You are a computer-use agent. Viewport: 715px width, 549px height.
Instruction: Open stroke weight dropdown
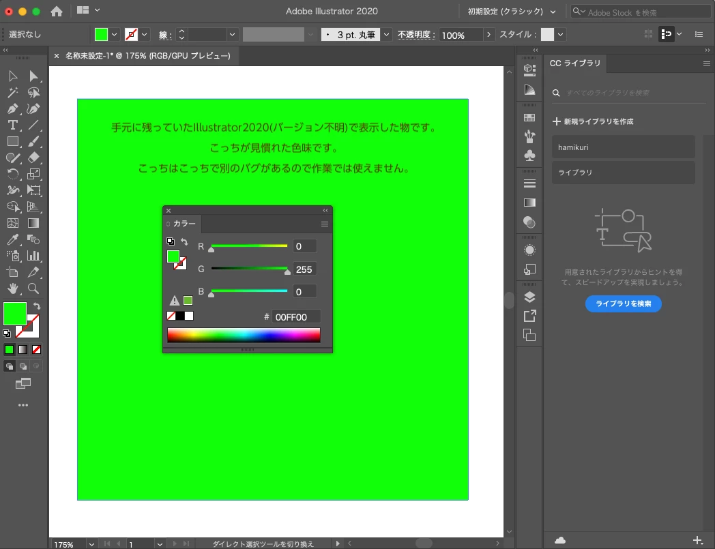click(232, 35)
